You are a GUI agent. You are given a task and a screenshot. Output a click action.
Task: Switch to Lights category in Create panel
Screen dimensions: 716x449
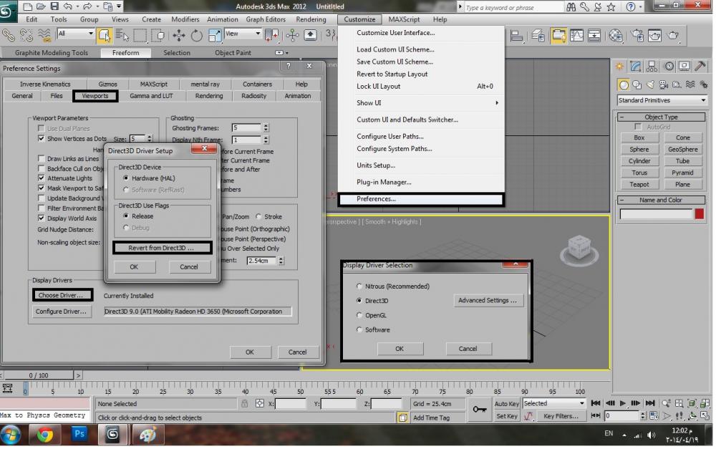click(x=651, y=84)
